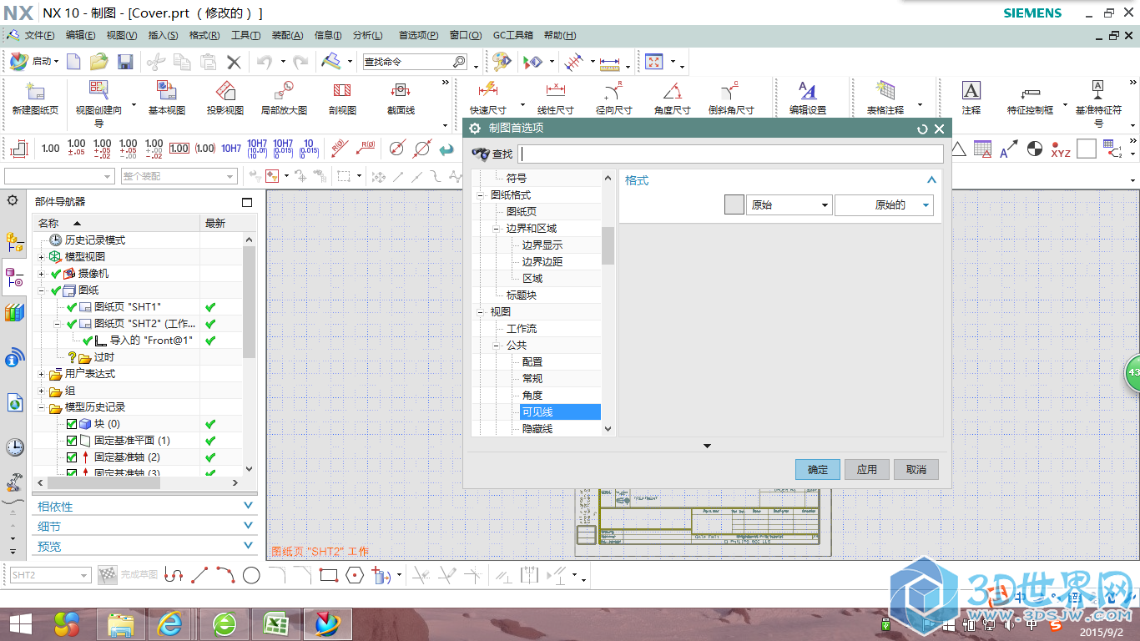The width and height of the screenshot is (1140, 641).
Task: Select 隐藏线 in preferences tree
Action: pyautogui.click(x=537, y=428)
